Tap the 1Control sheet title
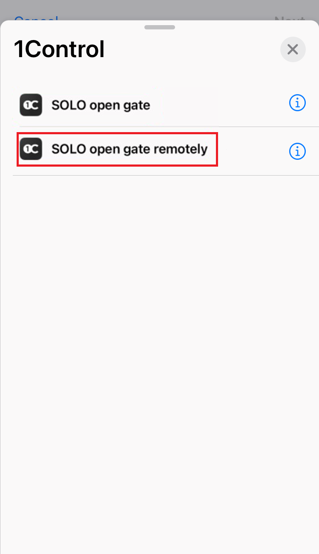Viewport: 319px width, 554px height. click(59, 49)
